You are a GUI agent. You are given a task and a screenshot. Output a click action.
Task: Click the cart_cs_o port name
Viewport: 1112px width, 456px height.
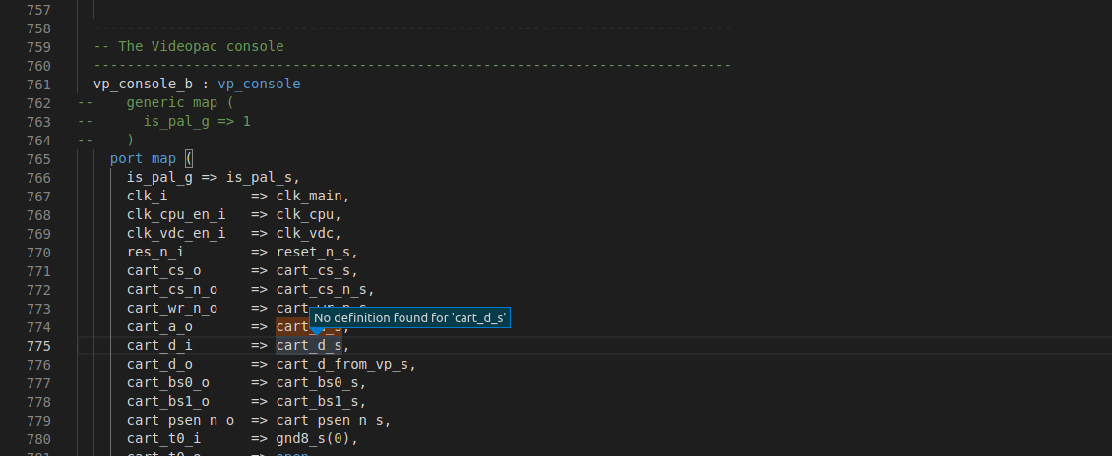(163, 271)
